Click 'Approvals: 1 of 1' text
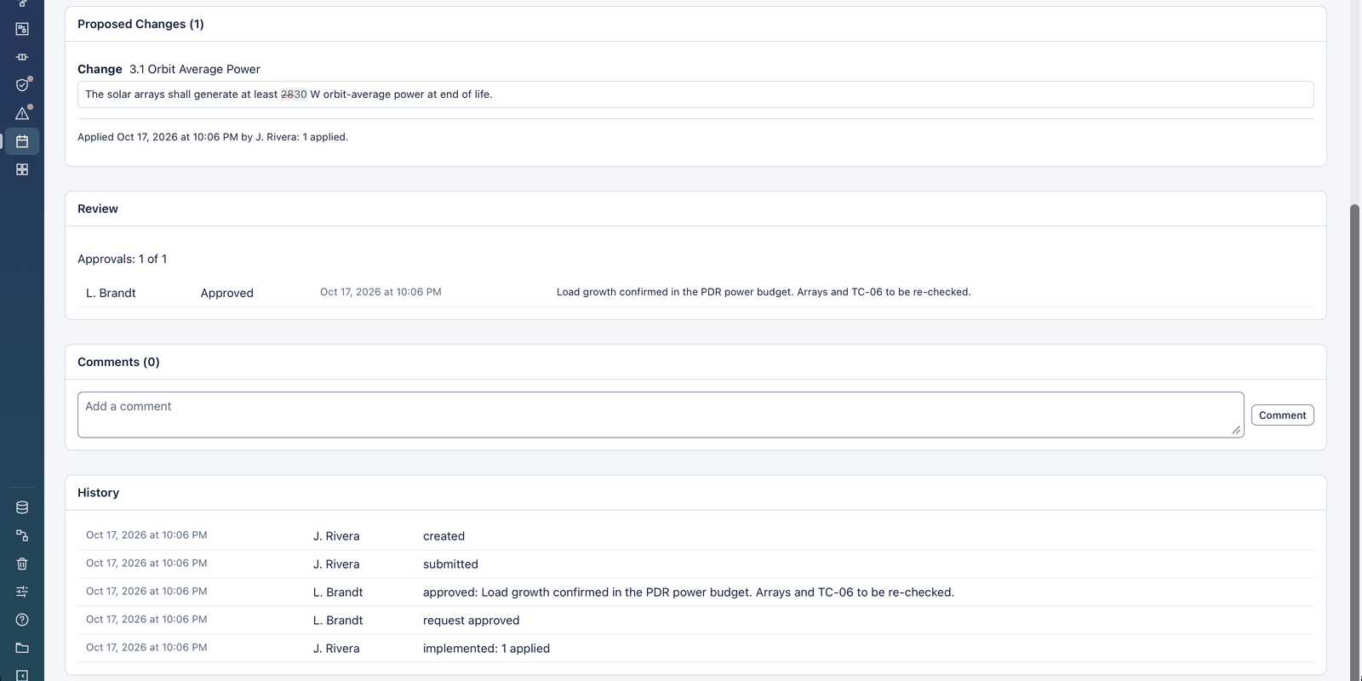 tap(122, 259)
